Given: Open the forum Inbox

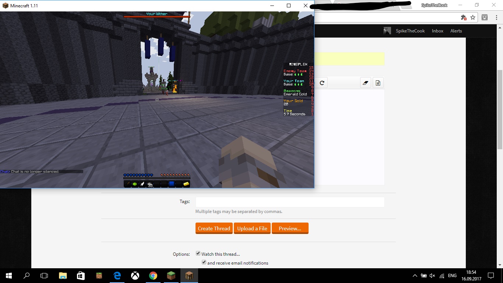Looking at the screenshot, I should (x=437, y=31).
